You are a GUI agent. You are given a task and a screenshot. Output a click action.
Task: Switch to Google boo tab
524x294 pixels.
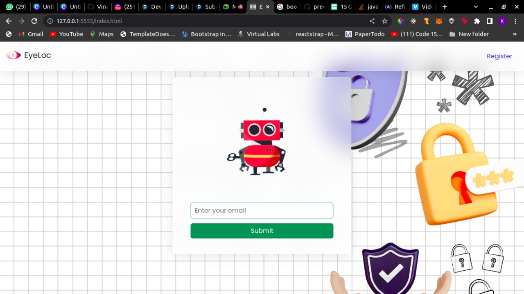pos(287,7)
